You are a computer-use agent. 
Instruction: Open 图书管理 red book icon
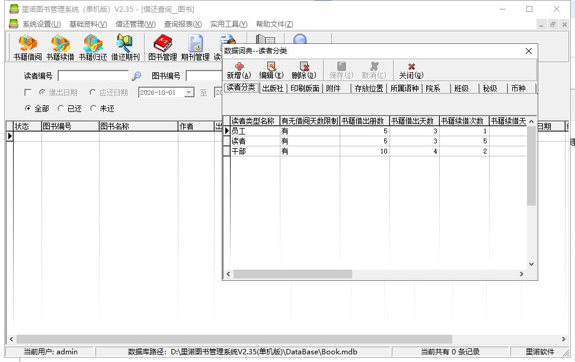coord(162,47)
